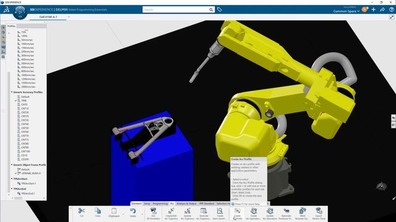Click the tag icon next to search

pos(219,10)
